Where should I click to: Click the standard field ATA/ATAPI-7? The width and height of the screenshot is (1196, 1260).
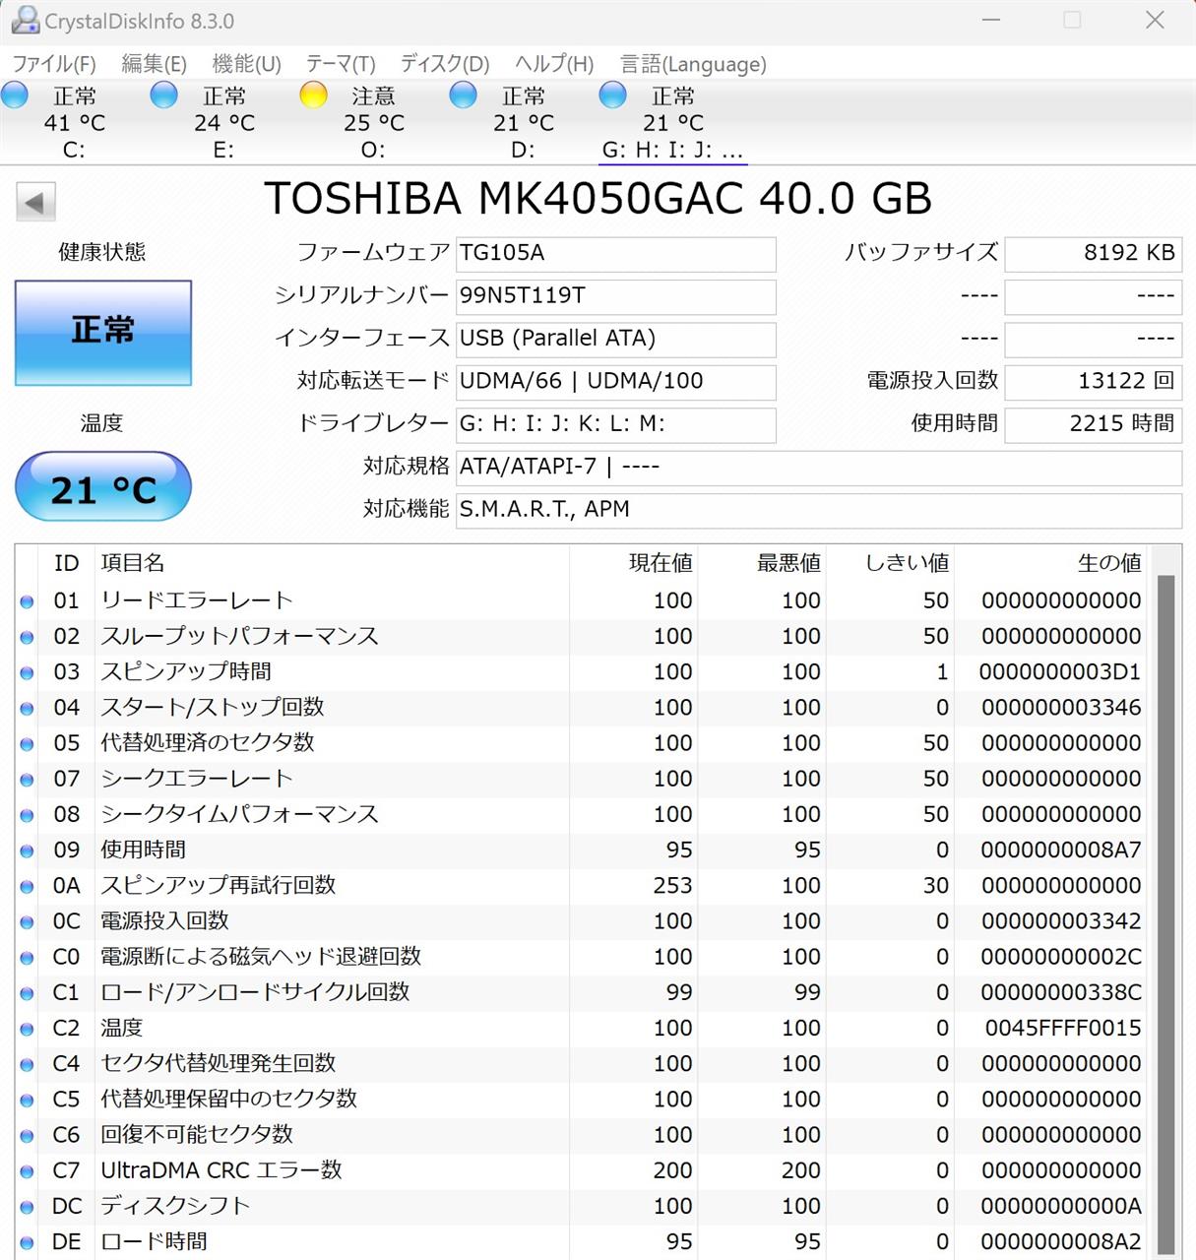coord(819,468)
